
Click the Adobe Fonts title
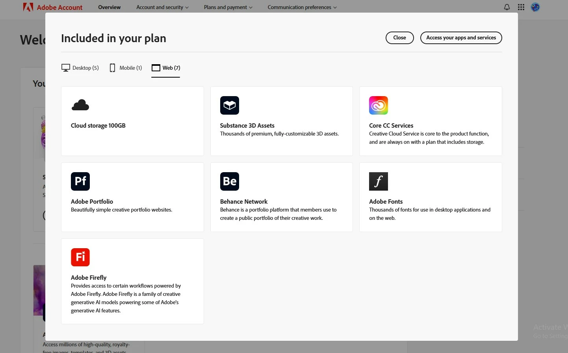click(386, 202)
